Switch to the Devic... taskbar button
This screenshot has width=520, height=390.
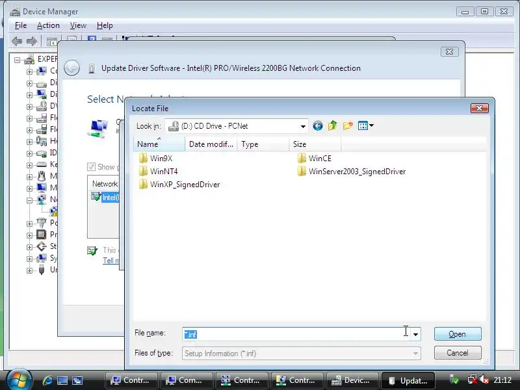click(352, 380)
